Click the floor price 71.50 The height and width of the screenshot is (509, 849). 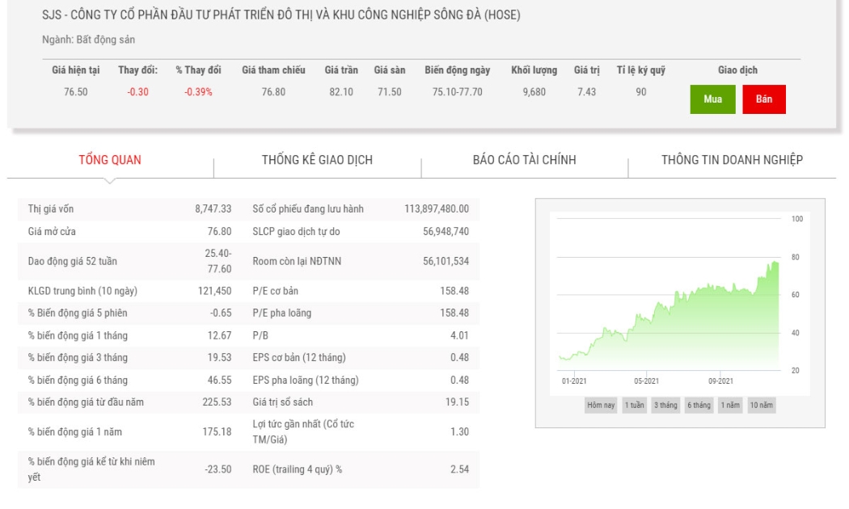[x=390, y=92]
